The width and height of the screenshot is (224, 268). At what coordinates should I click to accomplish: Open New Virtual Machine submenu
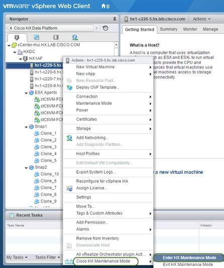[x=108, y=67]
